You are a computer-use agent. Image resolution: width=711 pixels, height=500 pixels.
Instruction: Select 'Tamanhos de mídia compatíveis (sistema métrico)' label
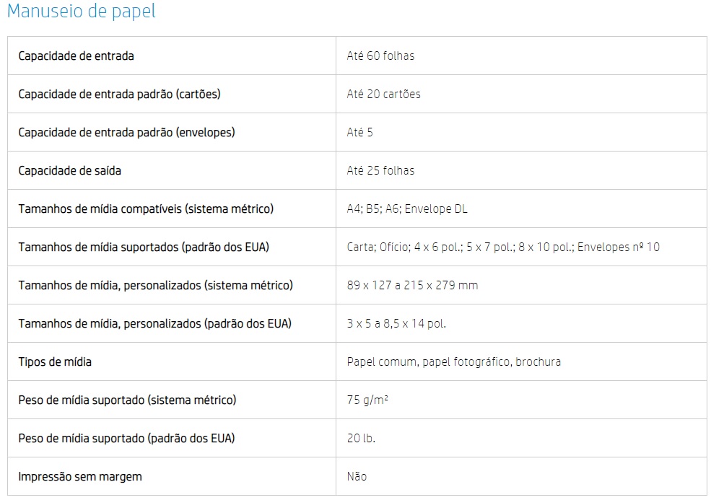click(146, 209)
